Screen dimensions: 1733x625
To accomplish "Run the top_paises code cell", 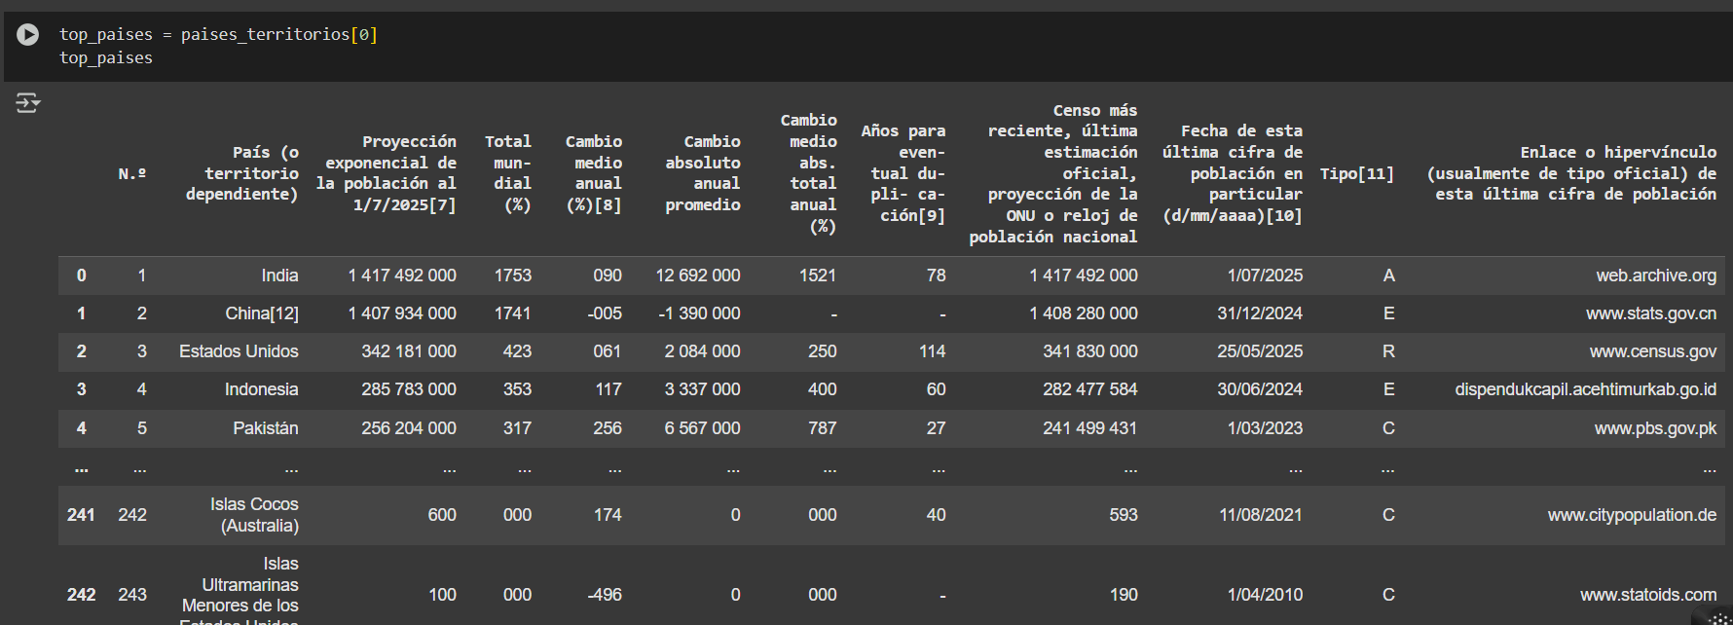I will tap(28, 35).
